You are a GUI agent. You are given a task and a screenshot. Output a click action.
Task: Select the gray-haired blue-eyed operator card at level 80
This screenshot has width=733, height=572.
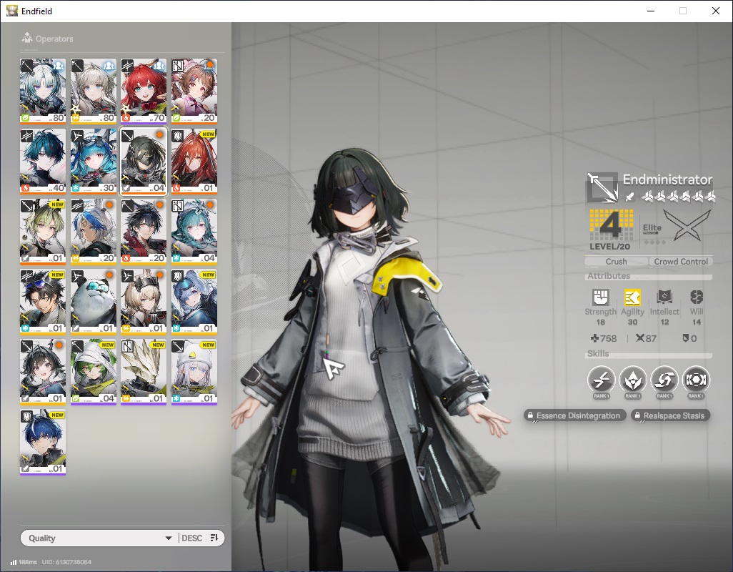tap(93, 91)
